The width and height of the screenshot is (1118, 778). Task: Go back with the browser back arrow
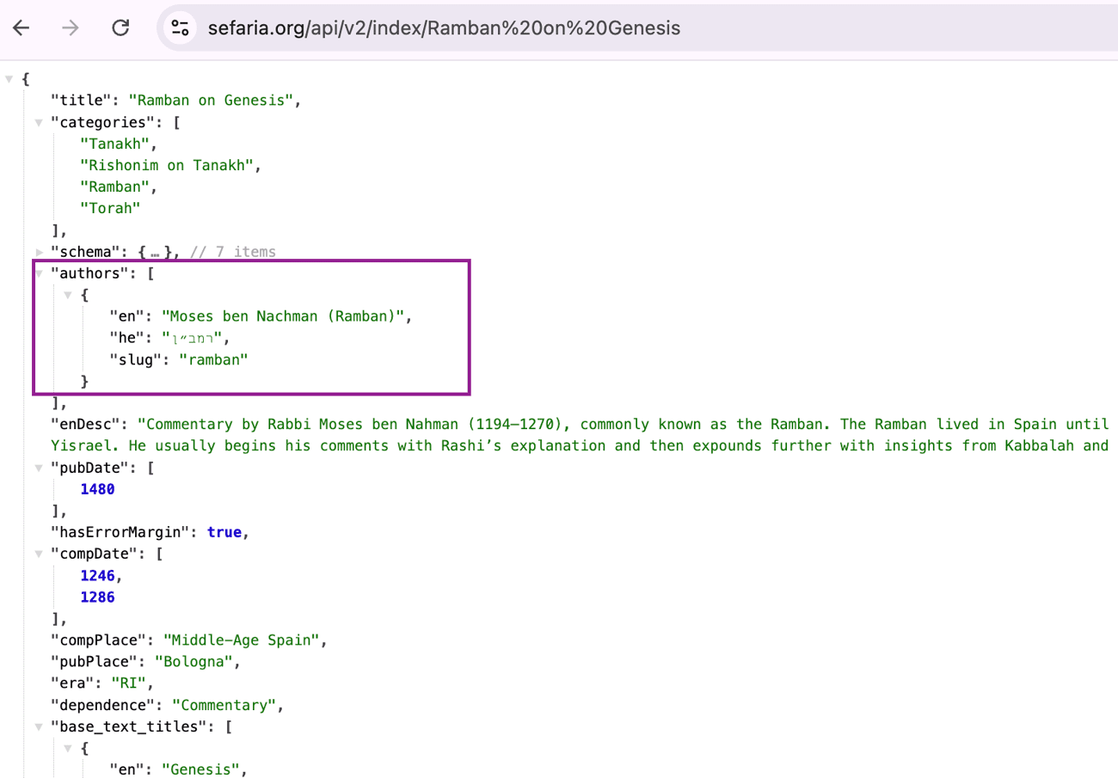coord(21,28)
